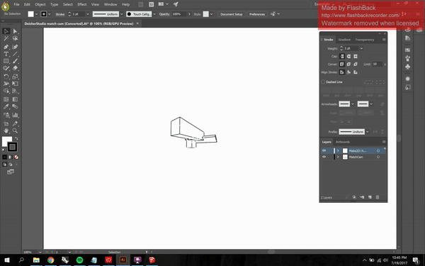425x266 pixels.
Task: Activate the Column Graph tool
Action: [15, 115]
